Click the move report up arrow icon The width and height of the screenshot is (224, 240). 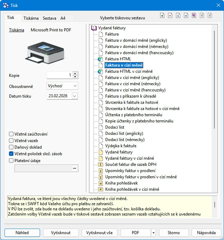[x=202, y=16]
